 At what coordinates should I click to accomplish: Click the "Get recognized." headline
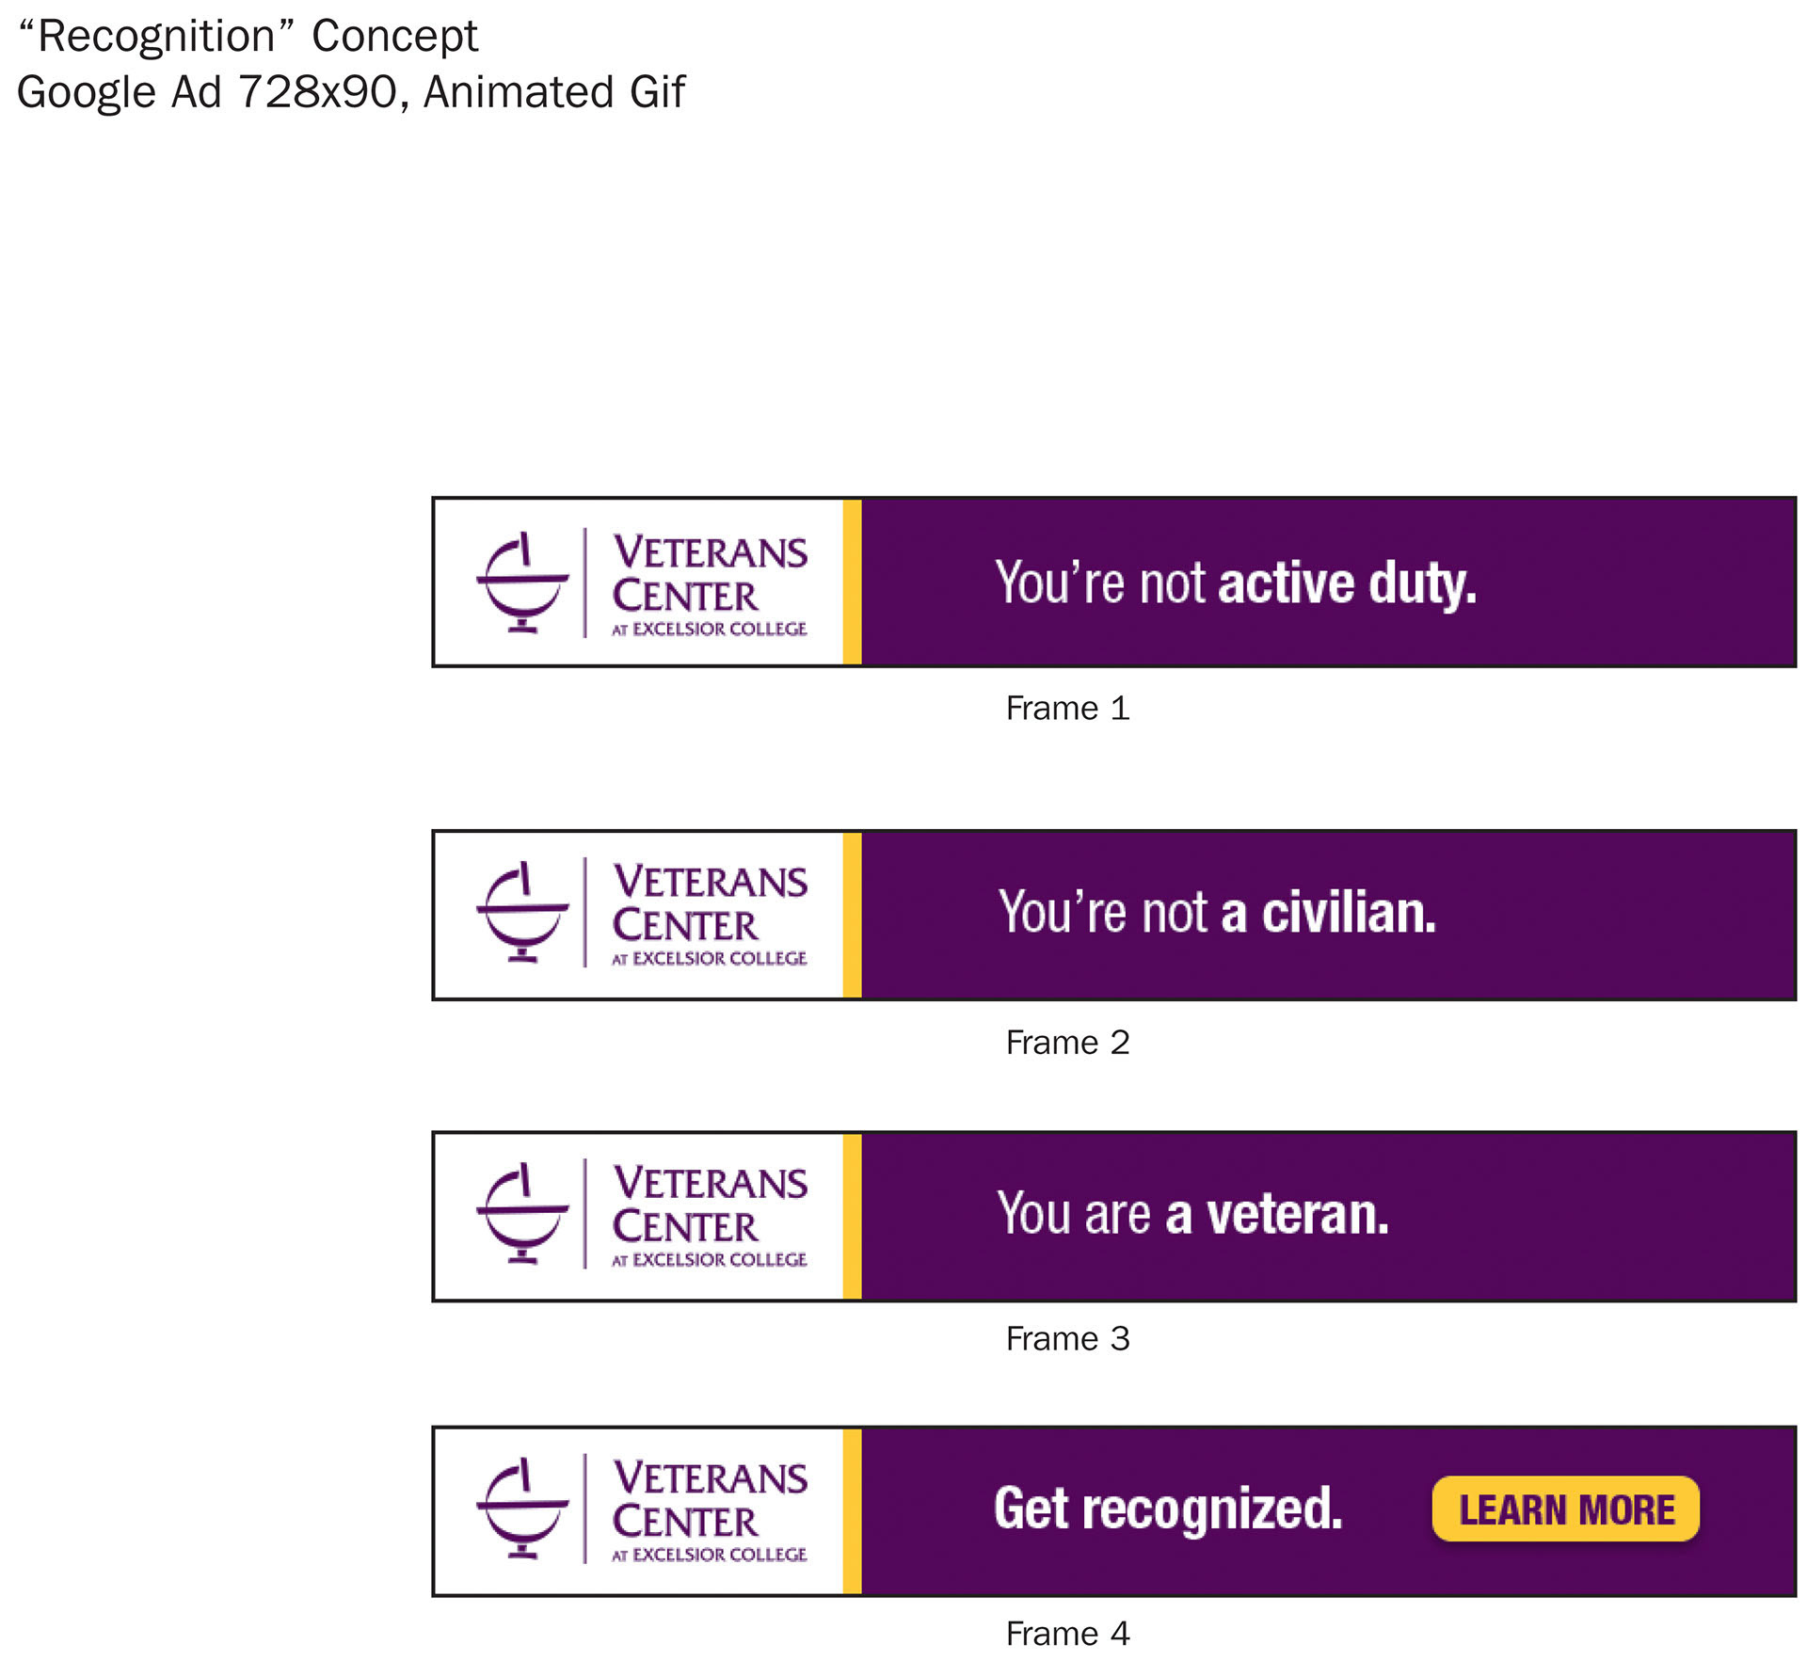pos(1168,1510)
